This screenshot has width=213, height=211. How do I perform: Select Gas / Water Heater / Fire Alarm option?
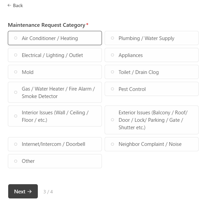pos(55,92)
